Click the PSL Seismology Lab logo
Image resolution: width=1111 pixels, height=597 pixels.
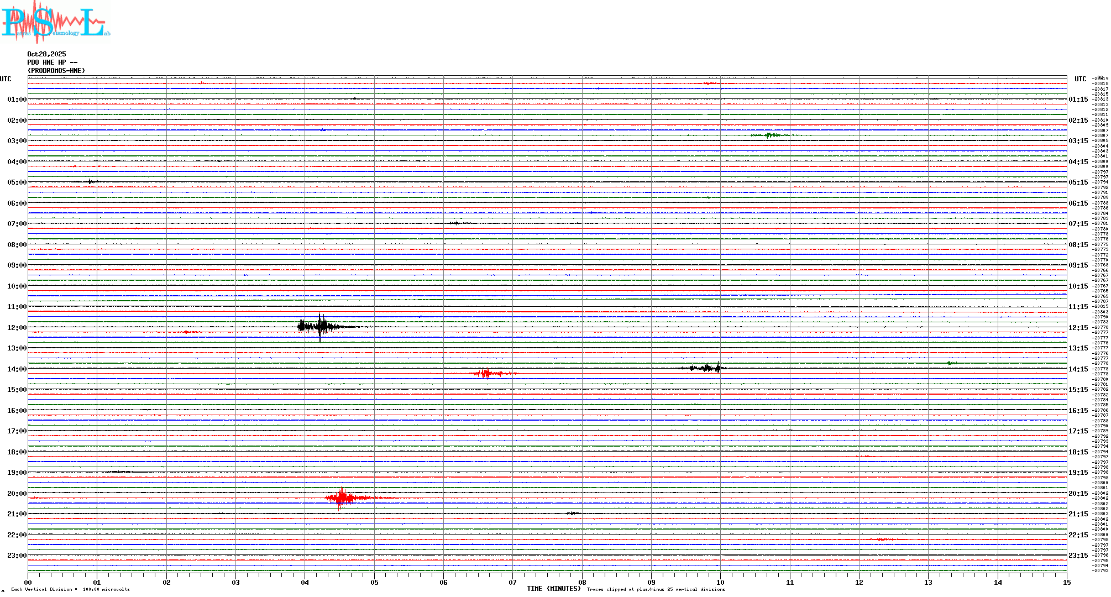(x=55, y=22)
